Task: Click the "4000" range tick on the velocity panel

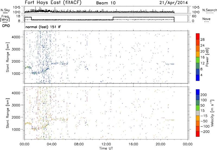Action: click(x=16, y=93)
